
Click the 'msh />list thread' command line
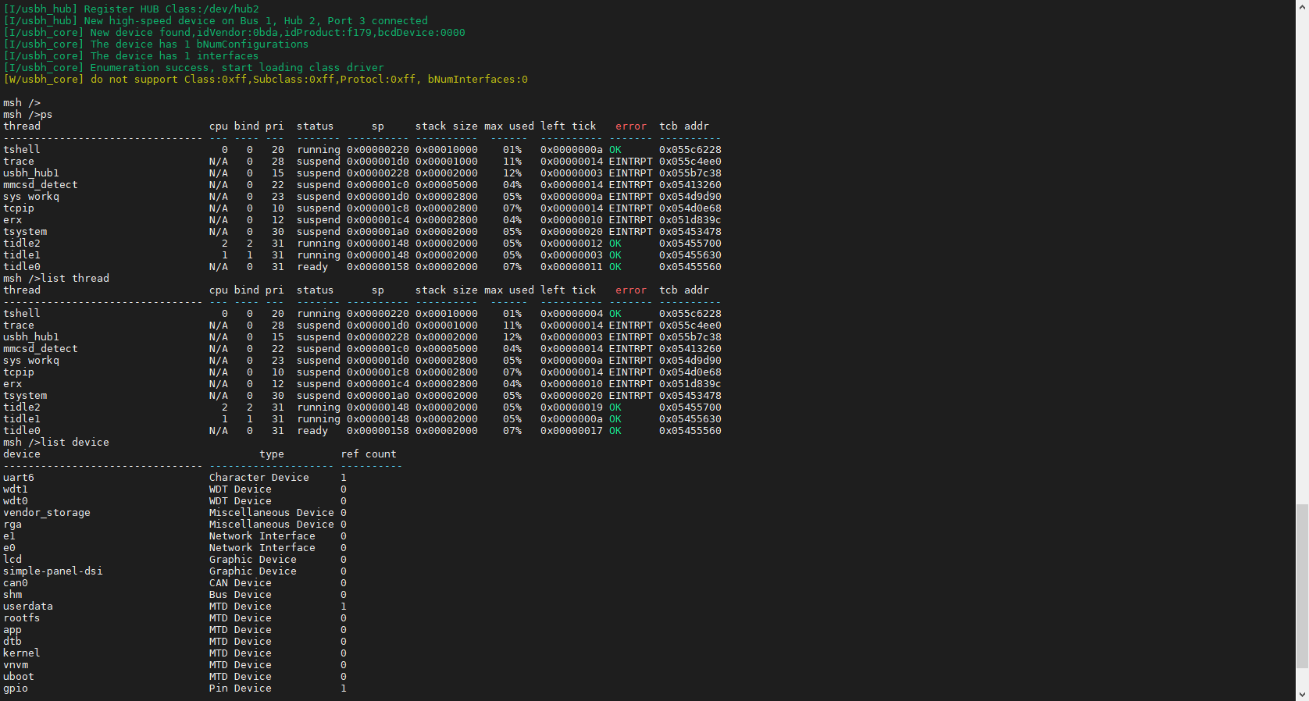tap(56, 278)
